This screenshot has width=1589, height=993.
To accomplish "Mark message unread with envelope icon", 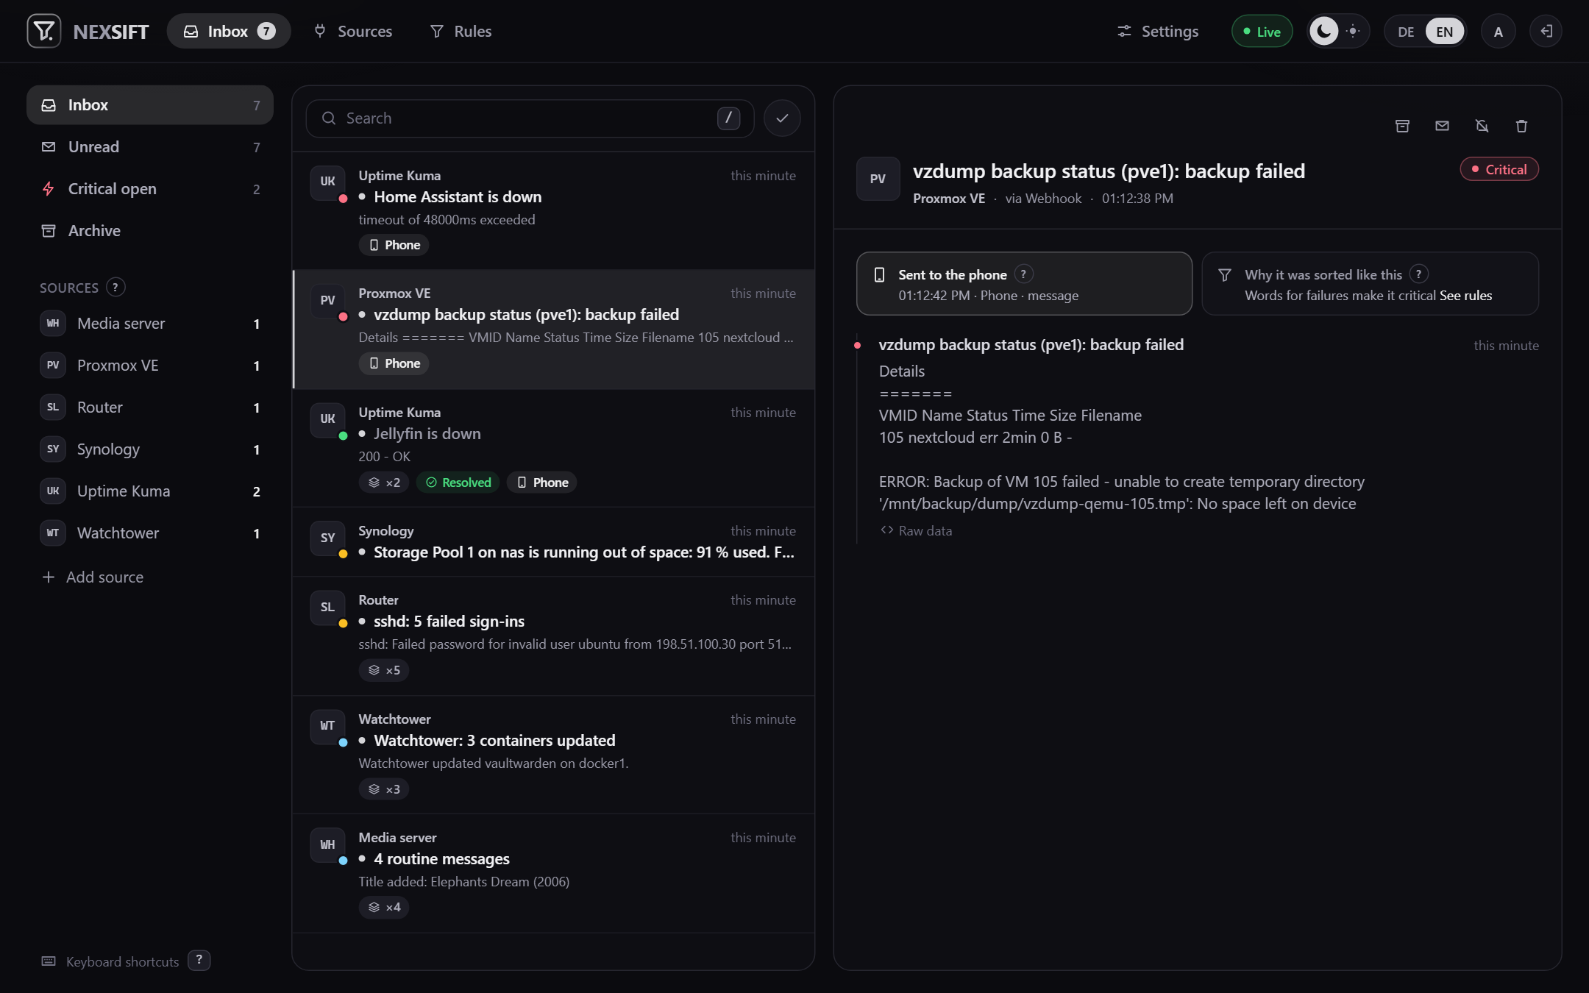I will coord(1442,126).
